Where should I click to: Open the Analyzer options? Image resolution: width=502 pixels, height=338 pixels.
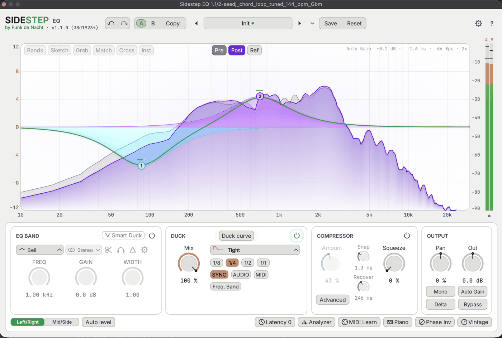317,322
